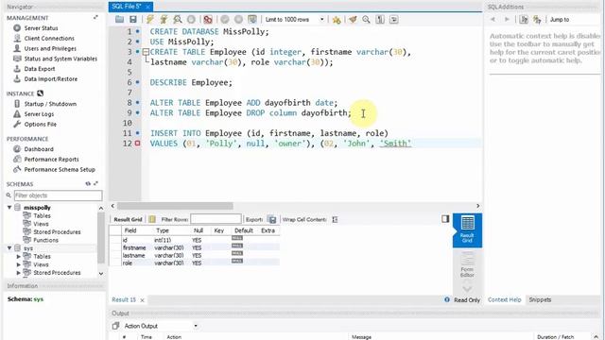Screen dimensions: 605x340
Task: Open Users and Privileges
Action: [50, 48]
